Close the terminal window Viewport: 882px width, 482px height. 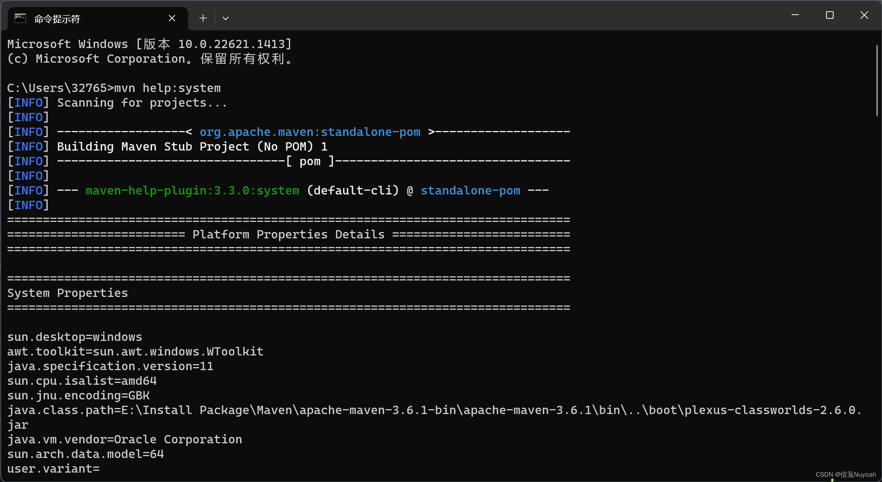click(x=864, y=15)
